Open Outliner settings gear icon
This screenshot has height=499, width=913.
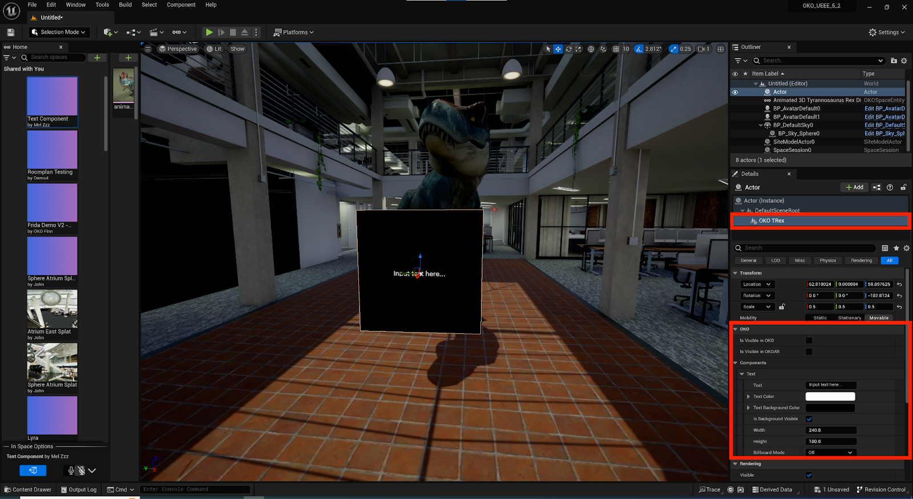click(904, 60)
